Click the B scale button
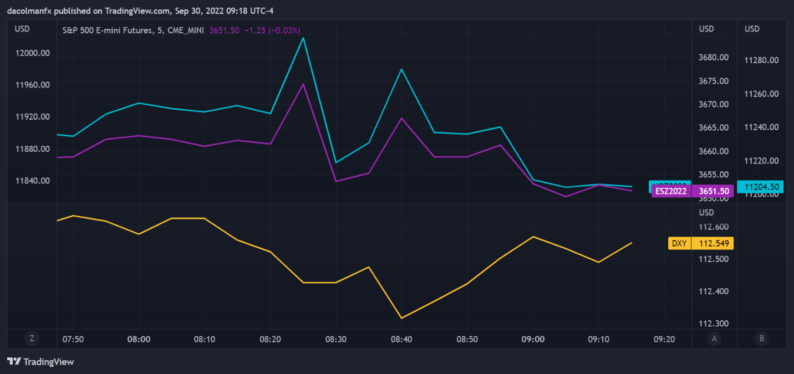The width and height of the screenshot is (794, 374). point(761,339)
